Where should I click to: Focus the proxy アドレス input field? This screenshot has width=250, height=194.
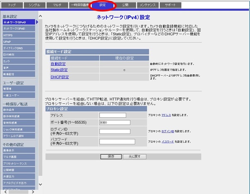(x=113, y=115)
